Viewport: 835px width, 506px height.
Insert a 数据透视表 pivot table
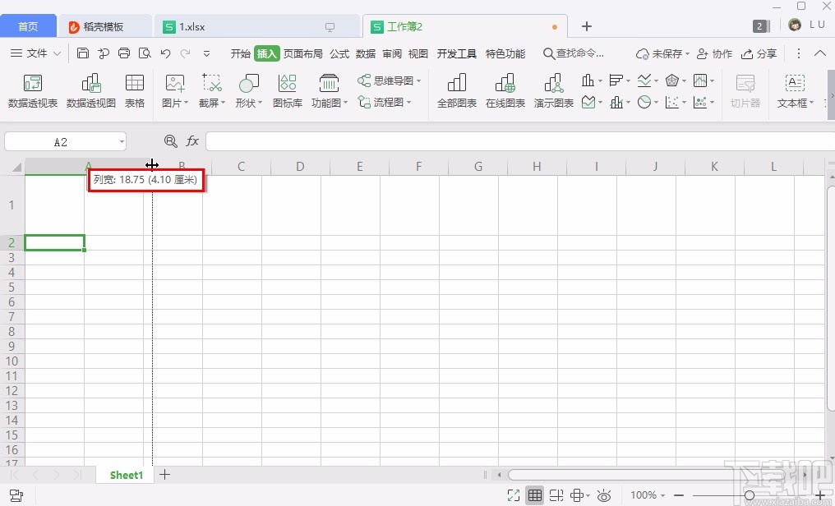coord(32,89)
